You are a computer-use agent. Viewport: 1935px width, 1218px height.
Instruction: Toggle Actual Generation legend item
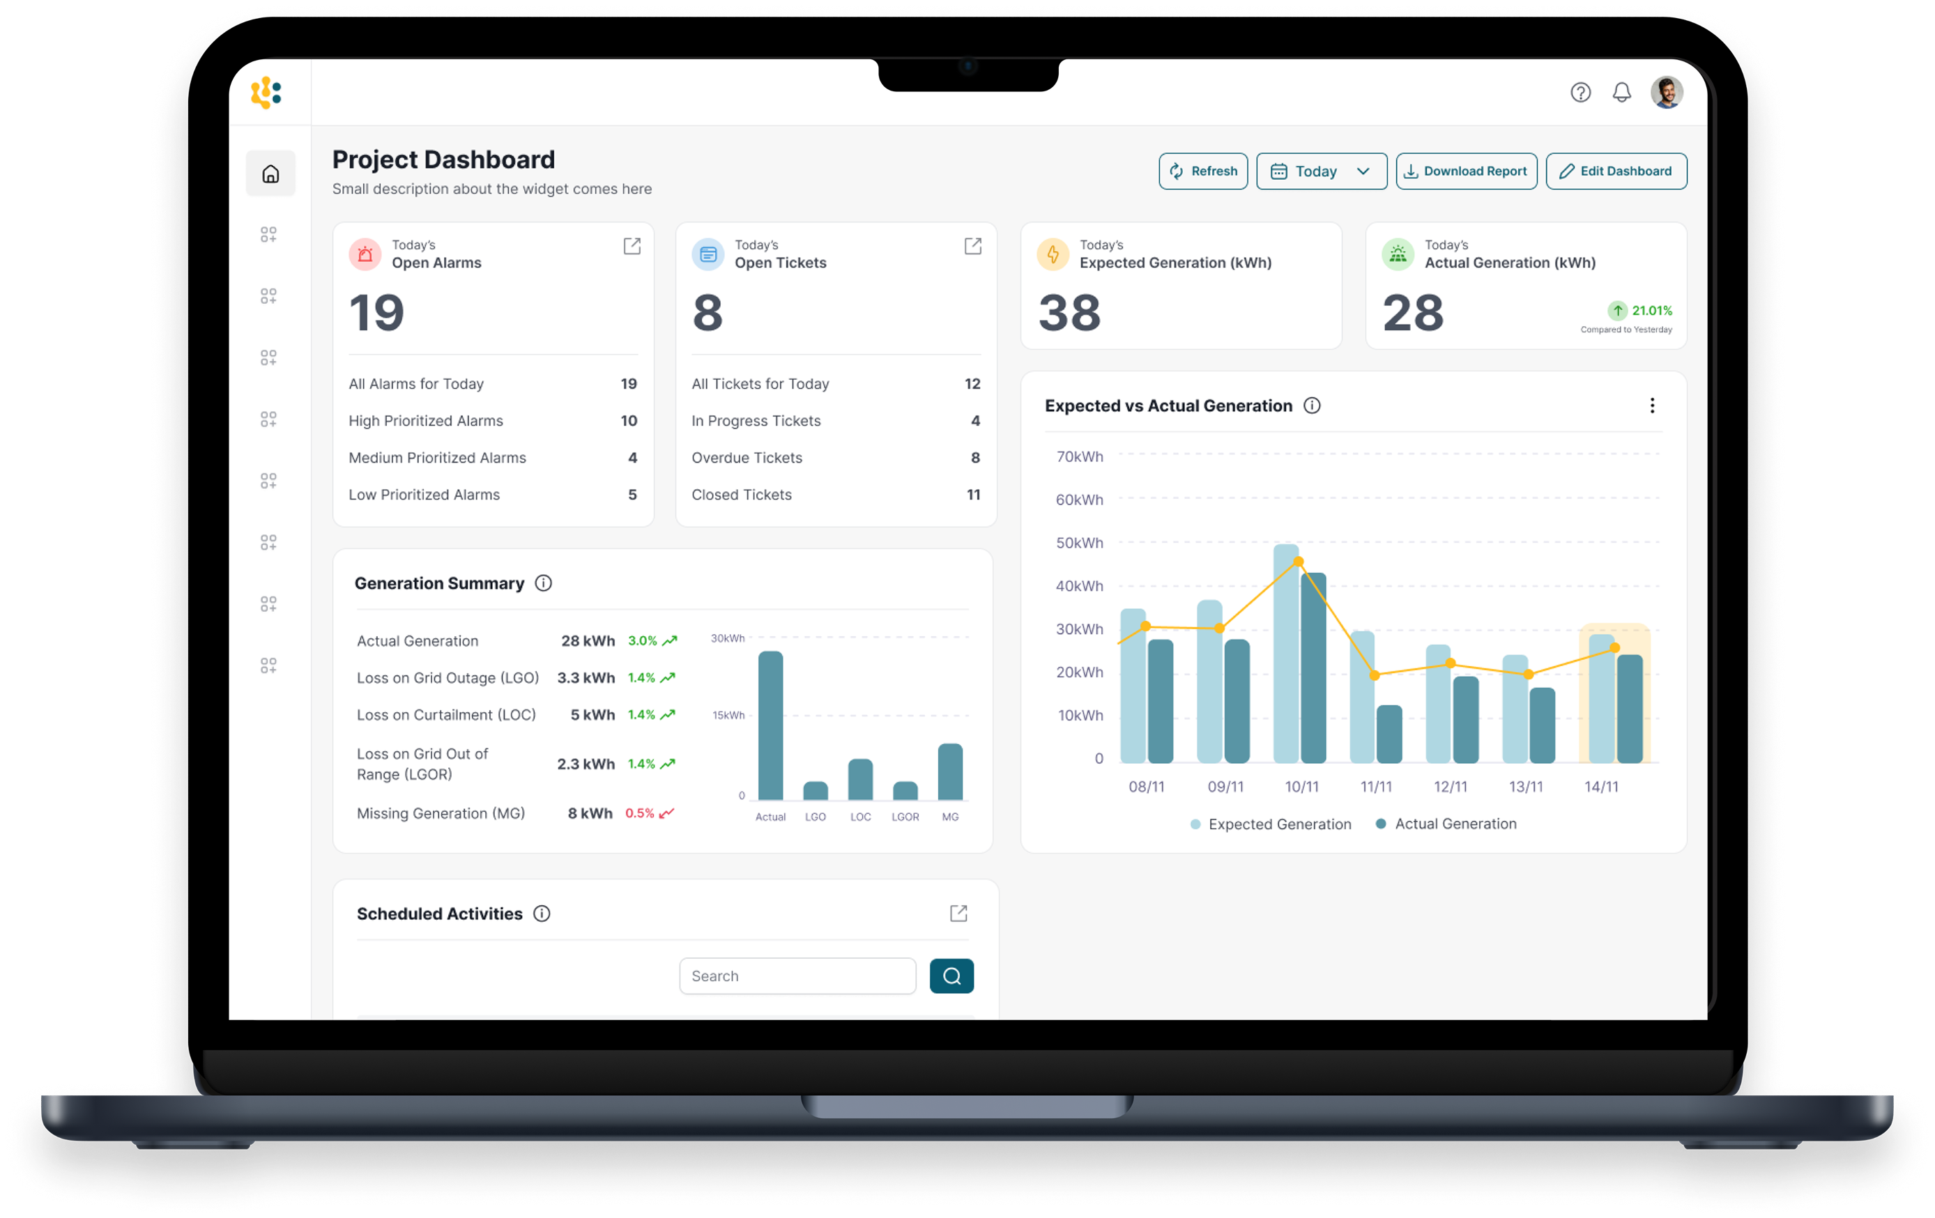(x=1446, y=824)
